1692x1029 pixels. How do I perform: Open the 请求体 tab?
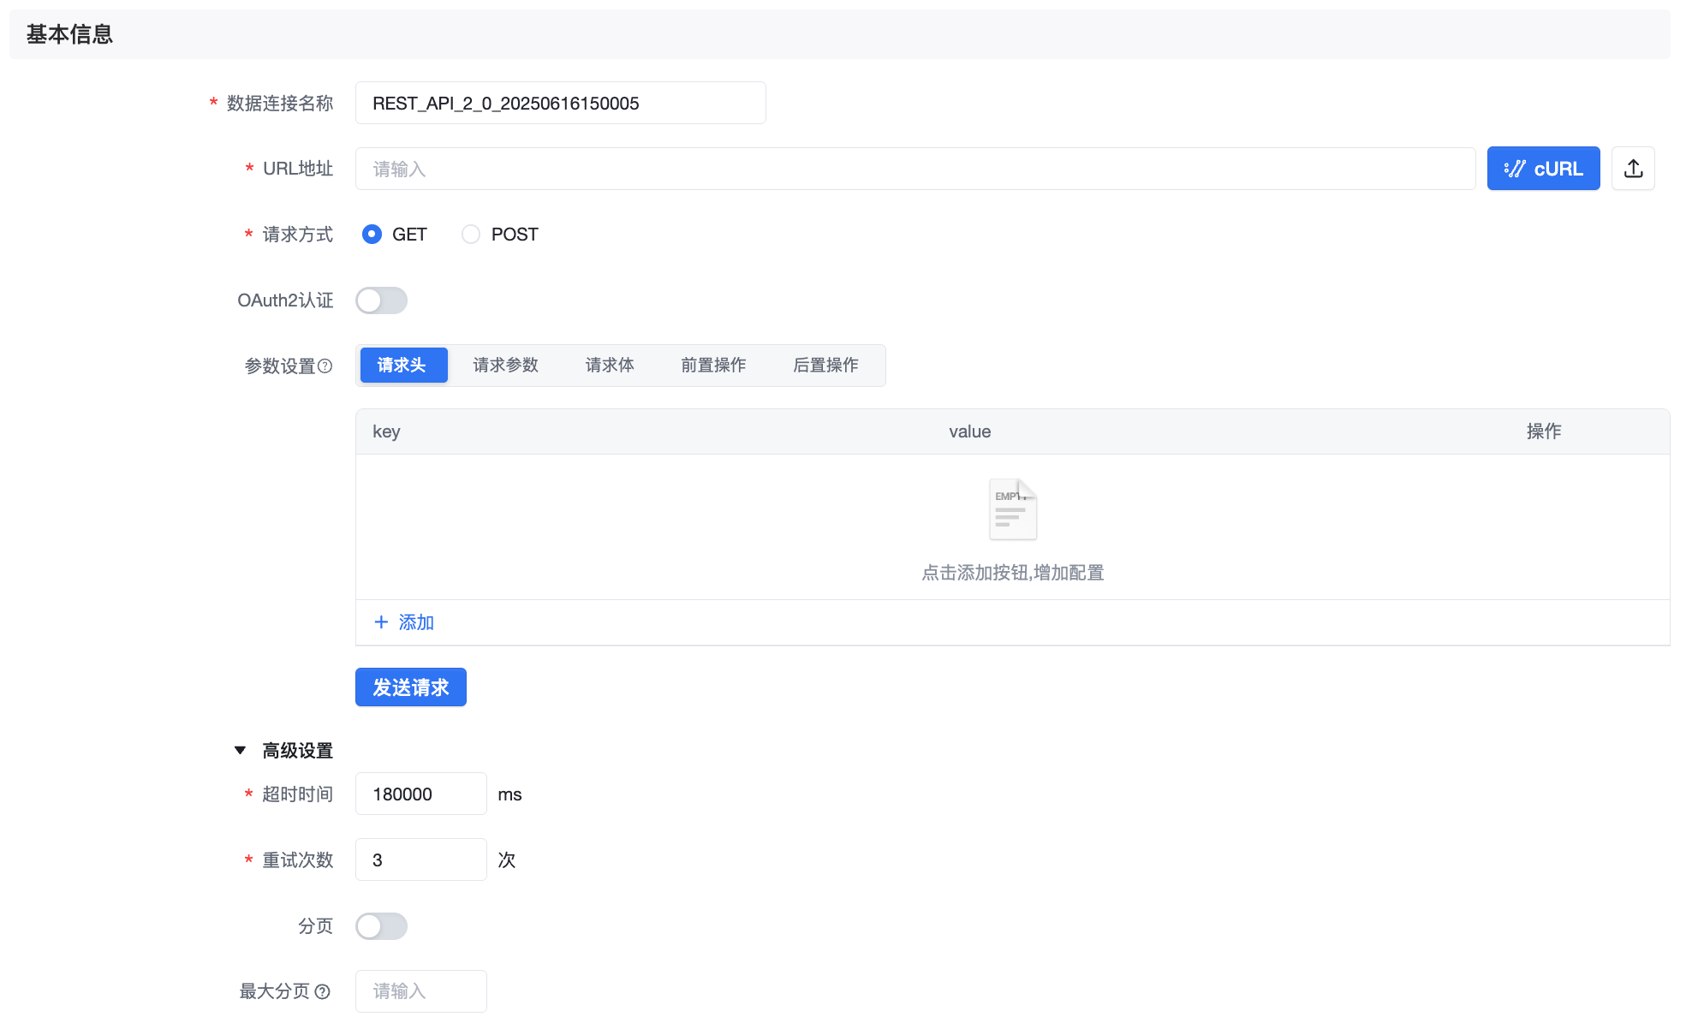[x=610, y=366]
